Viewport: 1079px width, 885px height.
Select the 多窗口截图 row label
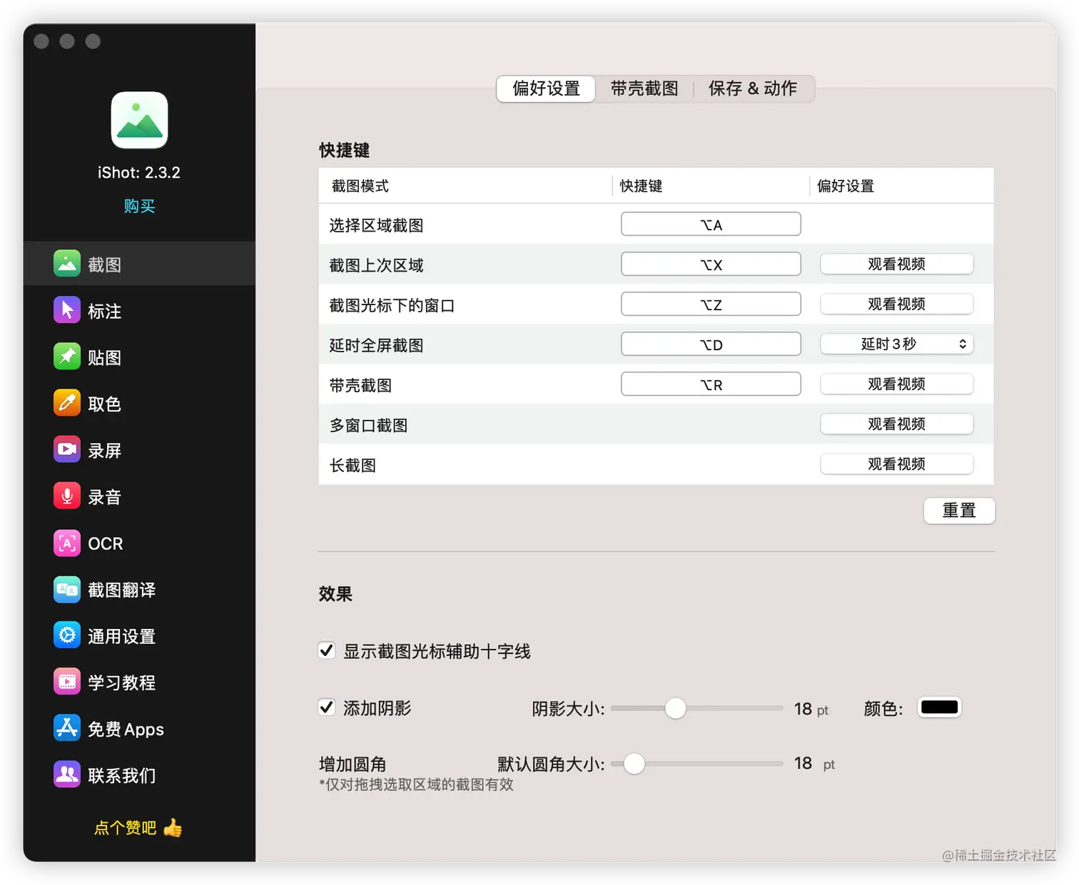(x=368, y=425)
